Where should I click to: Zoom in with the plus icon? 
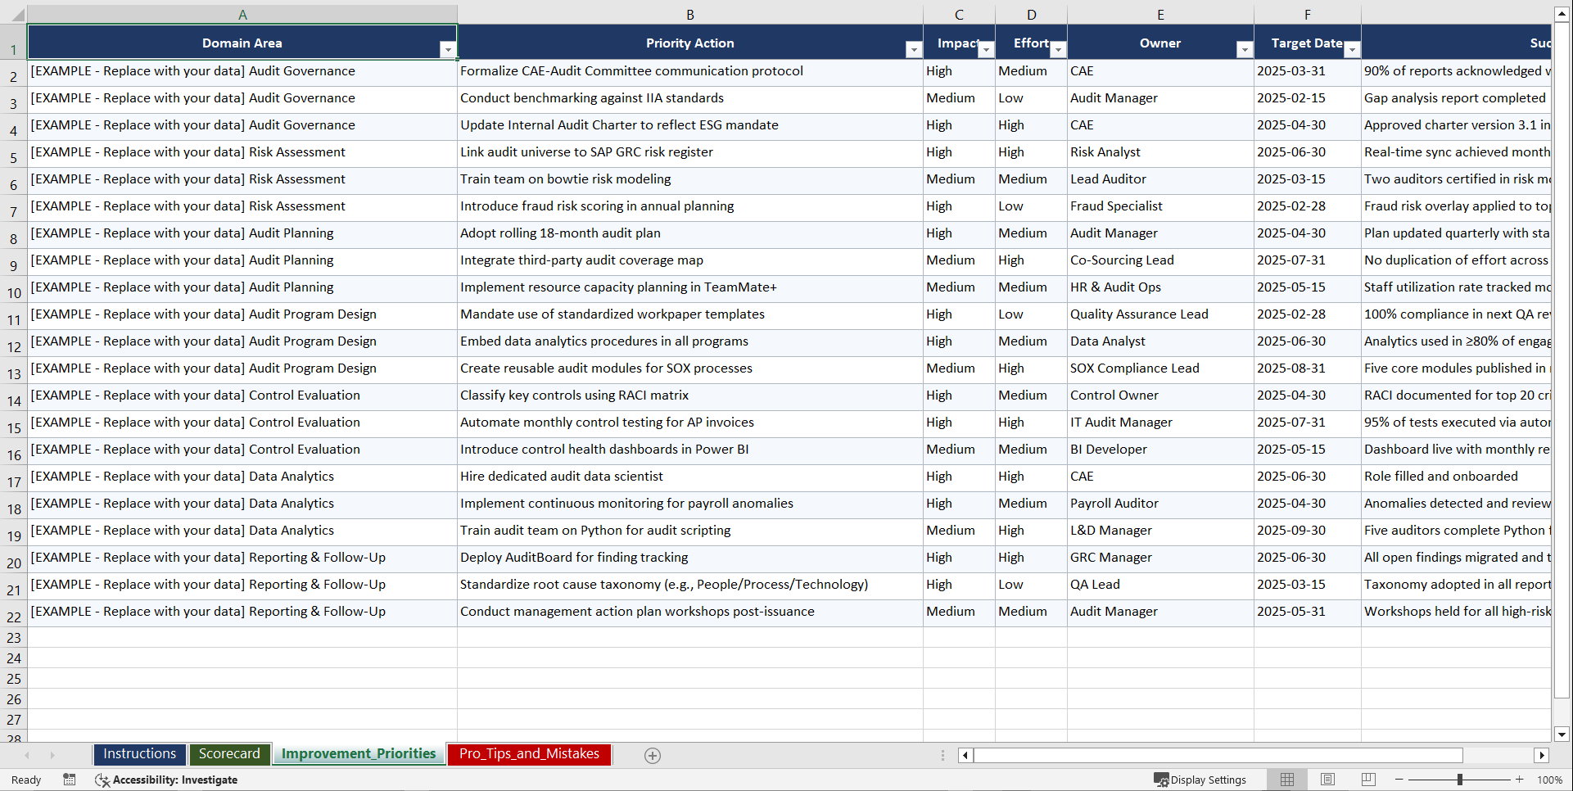coord(1520,780)
